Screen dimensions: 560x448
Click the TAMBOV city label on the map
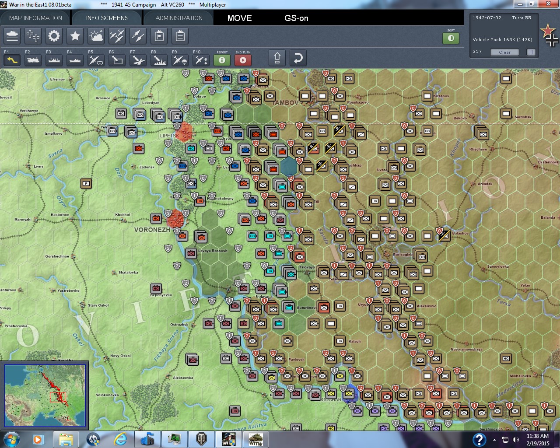click(x=285, y=103)
